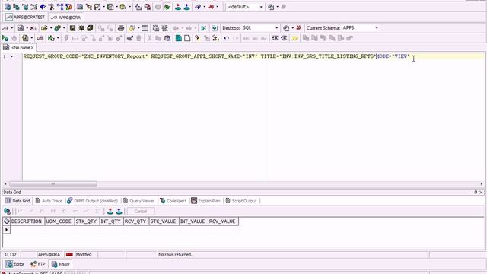Image resolution: width=487 pixels, height=274 pixels.
Task: Click the SQL text line in editor
Action: point(216,56)
